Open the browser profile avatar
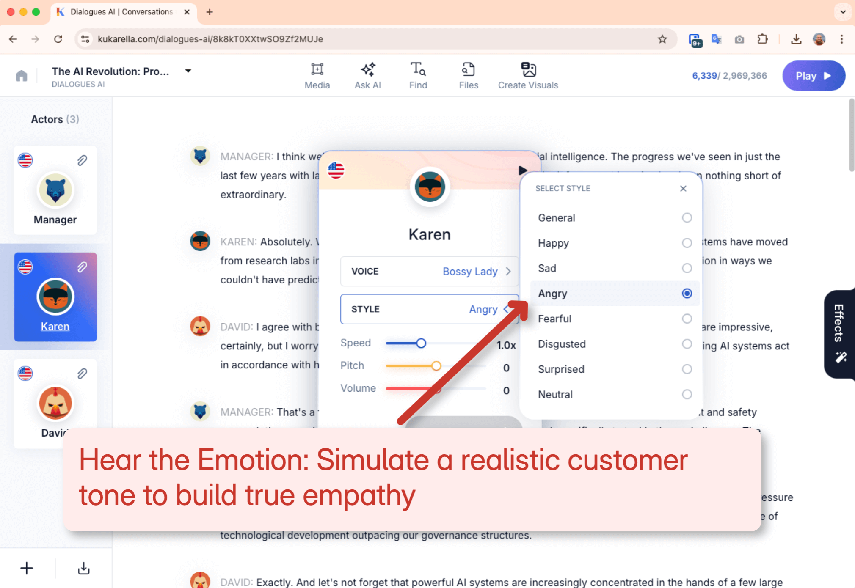This screenshot has width=855, height=588. point(819,39)
